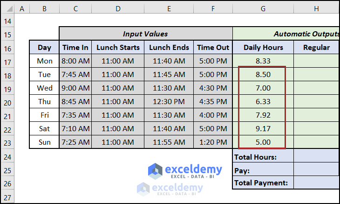Screen dimensions: 340x204
Task: Select Tuesday's Lunch Ends 11:45 AM cell
Action: click(x=169, y=74)
